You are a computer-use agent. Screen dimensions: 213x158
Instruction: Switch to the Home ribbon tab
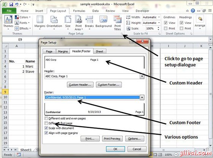[24, 11]
